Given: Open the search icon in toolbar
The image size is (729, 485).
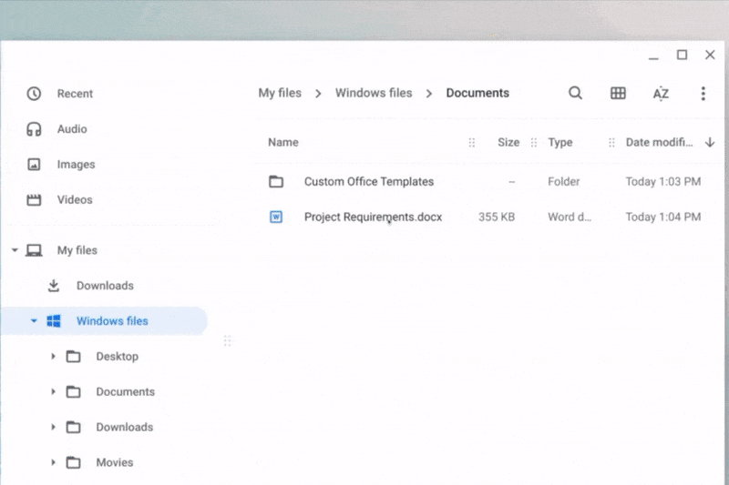Looking at the screenshot, I should point(575,93).
